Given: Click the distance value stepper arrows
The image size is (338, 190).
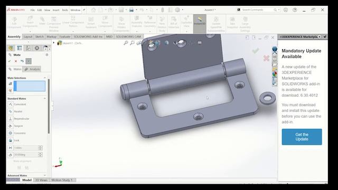Looking at the screenshot, I should click(40, 148).
